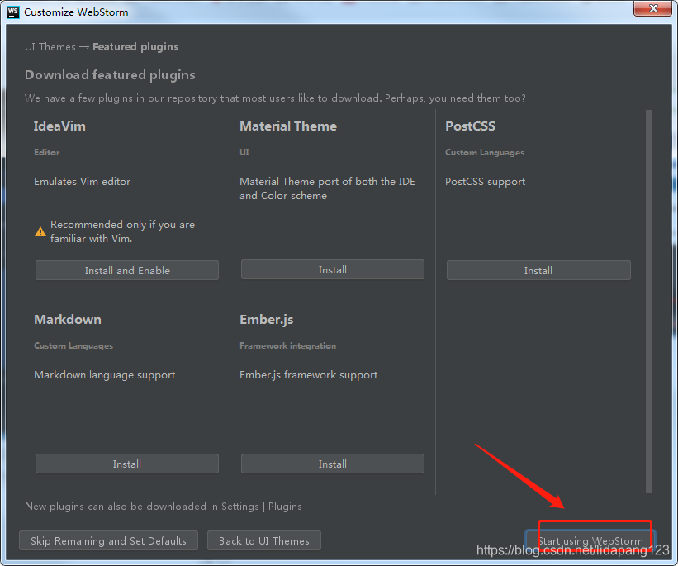The height and width of the screenshot is (566, 678).
Task: Click the 'UI' category label under Material Theme
Action: [244, 152]
